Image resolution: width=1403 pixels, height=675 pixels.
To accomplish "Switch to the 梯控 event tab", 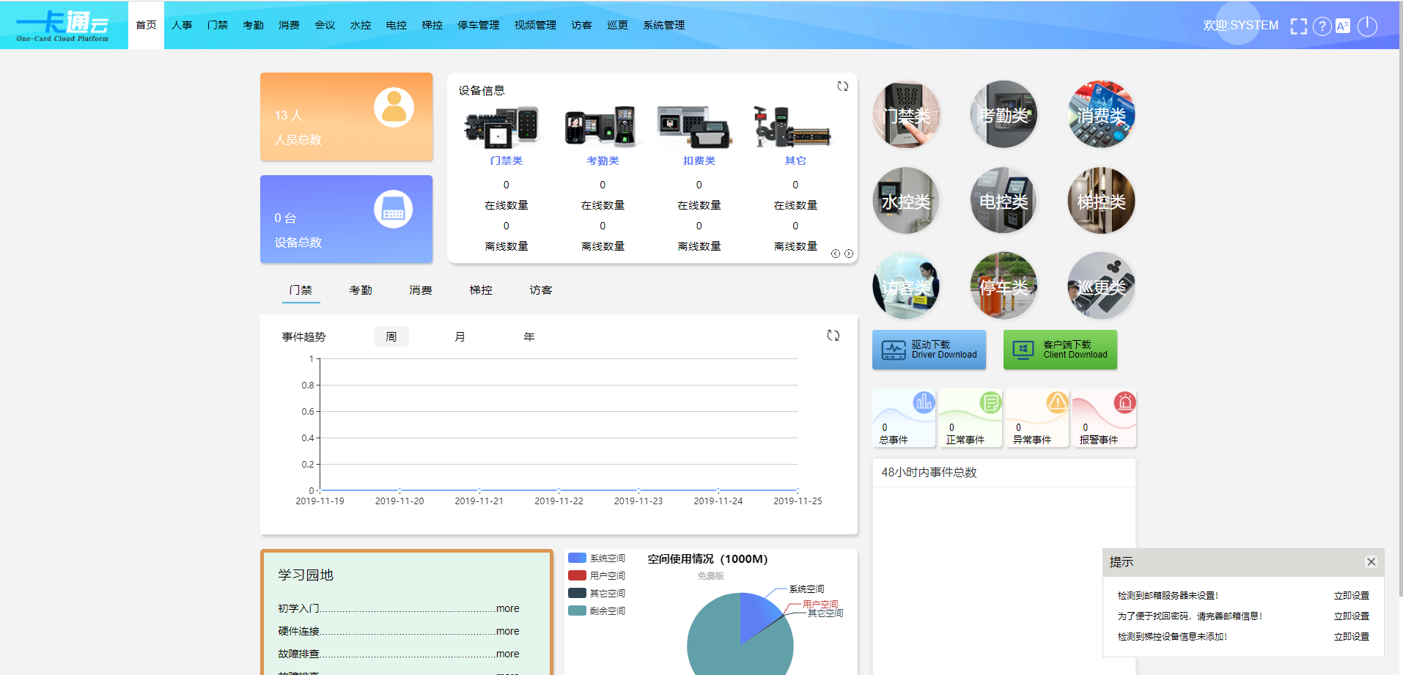I will pos(481,290).
